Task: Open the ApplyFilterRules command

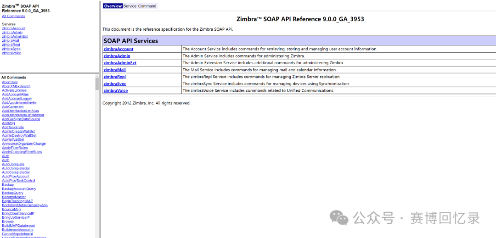Action: click(15, 148)
